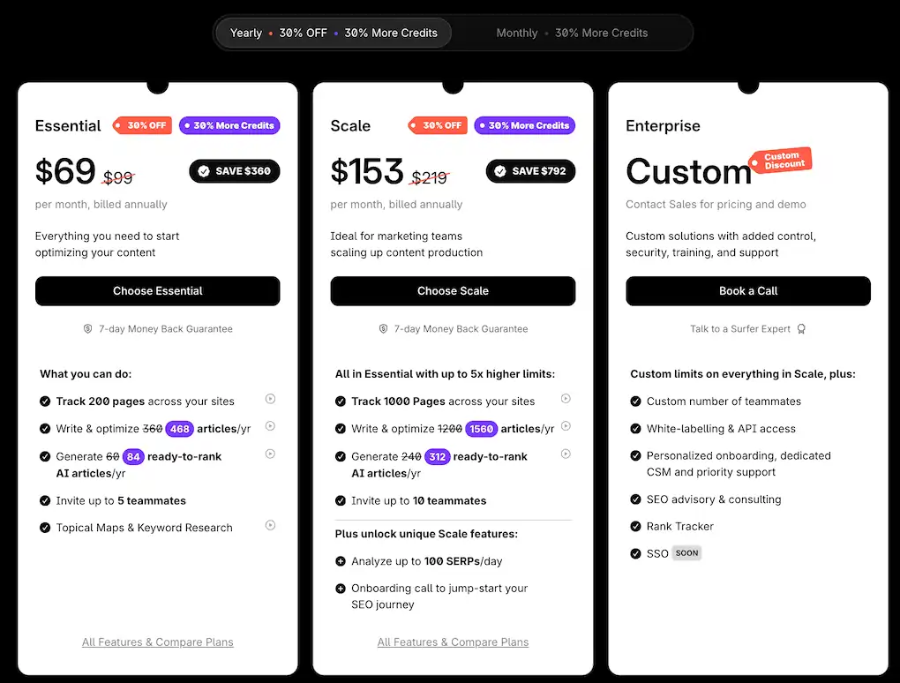Expand info on Write & optimize 468 articles
The image size is (900, 683).
(x=270, y=426)
